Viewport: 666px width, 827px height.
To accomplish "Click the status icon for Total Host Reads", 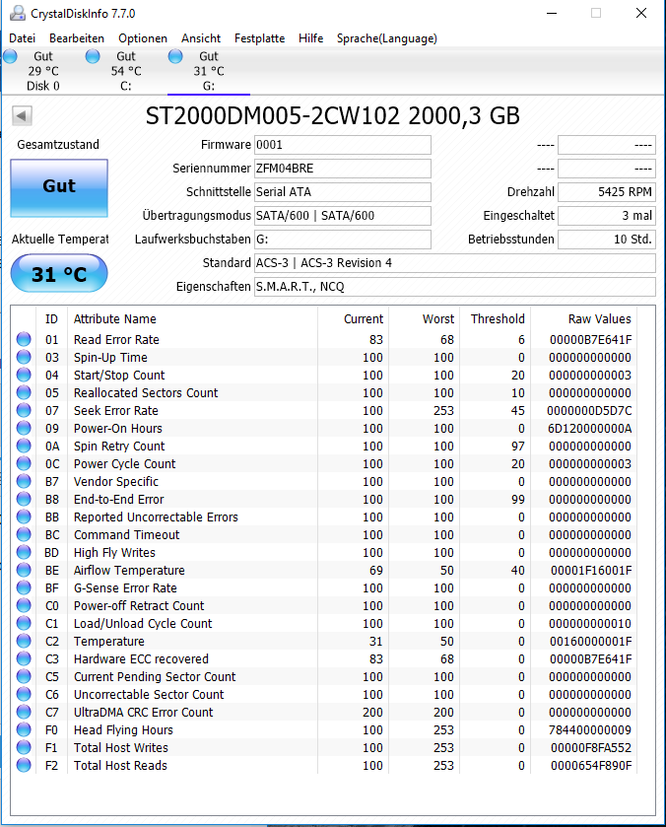I will tap(24, 765).
